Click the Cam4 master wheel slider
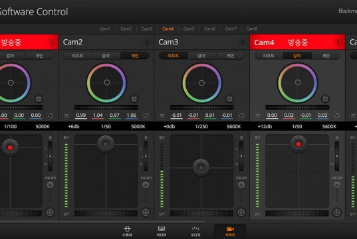The image size is (357, 239). click(x=297, y=108)
